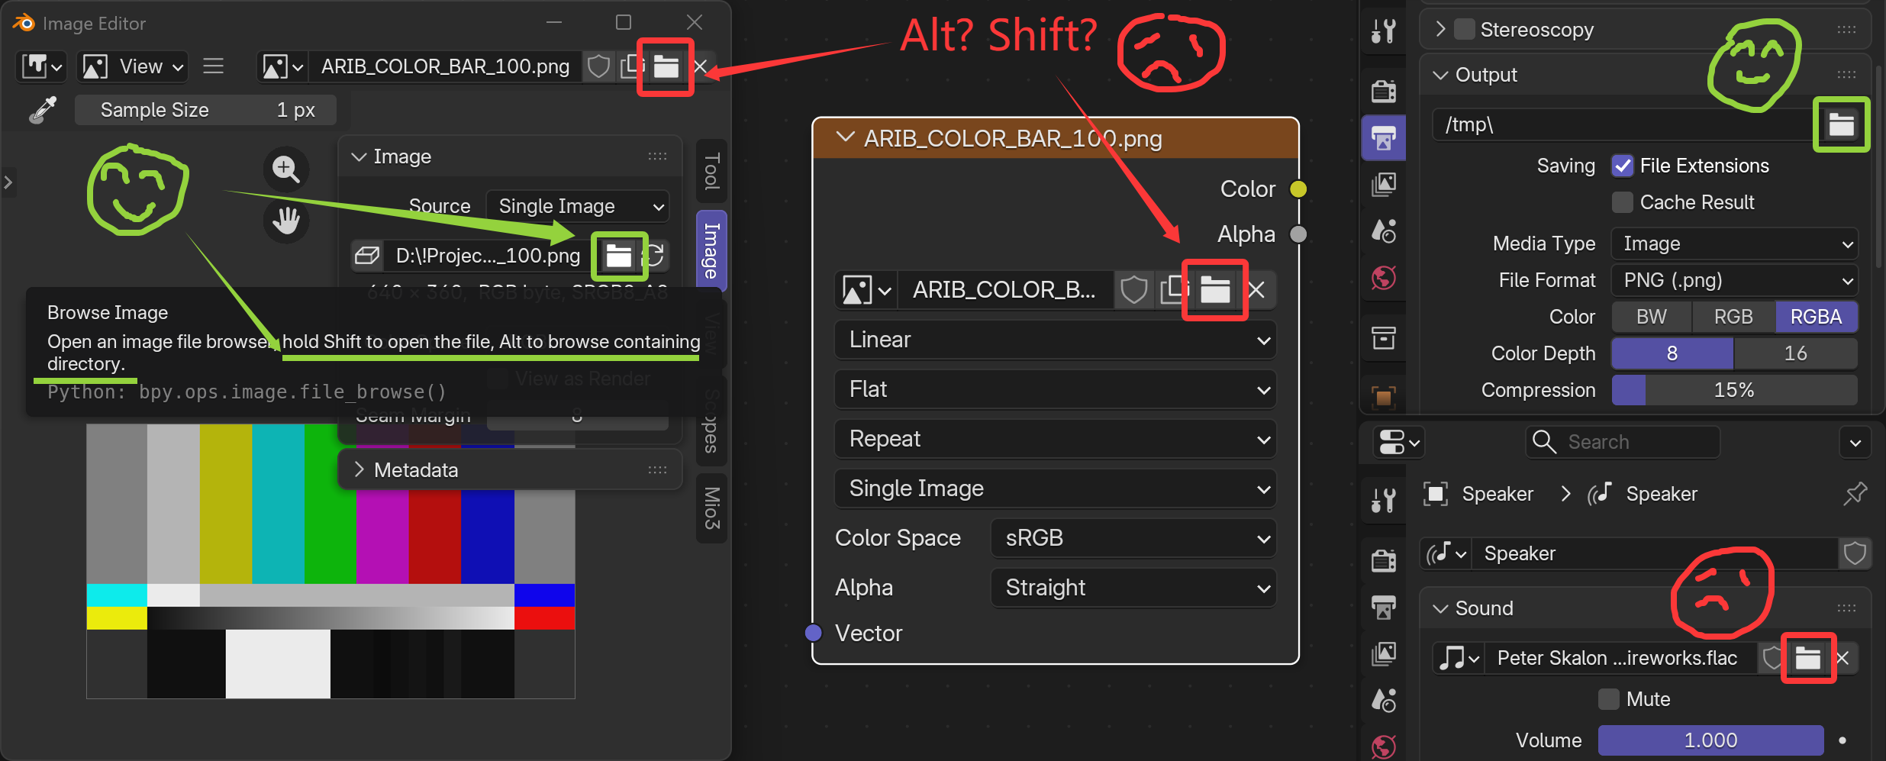Open folder icon next to D:\!Projec file path
Image resolution: width=1886 pixels, height=761 pixels.
[618, 256]
